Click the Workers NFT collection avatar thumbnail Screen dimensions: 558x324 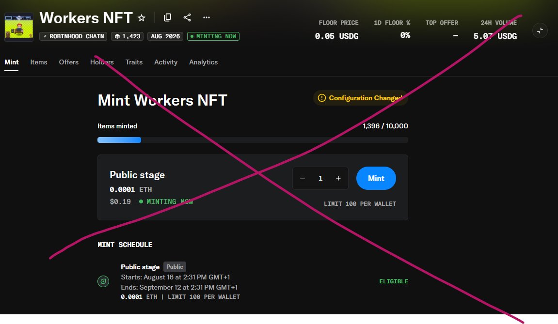coord(19,27)
